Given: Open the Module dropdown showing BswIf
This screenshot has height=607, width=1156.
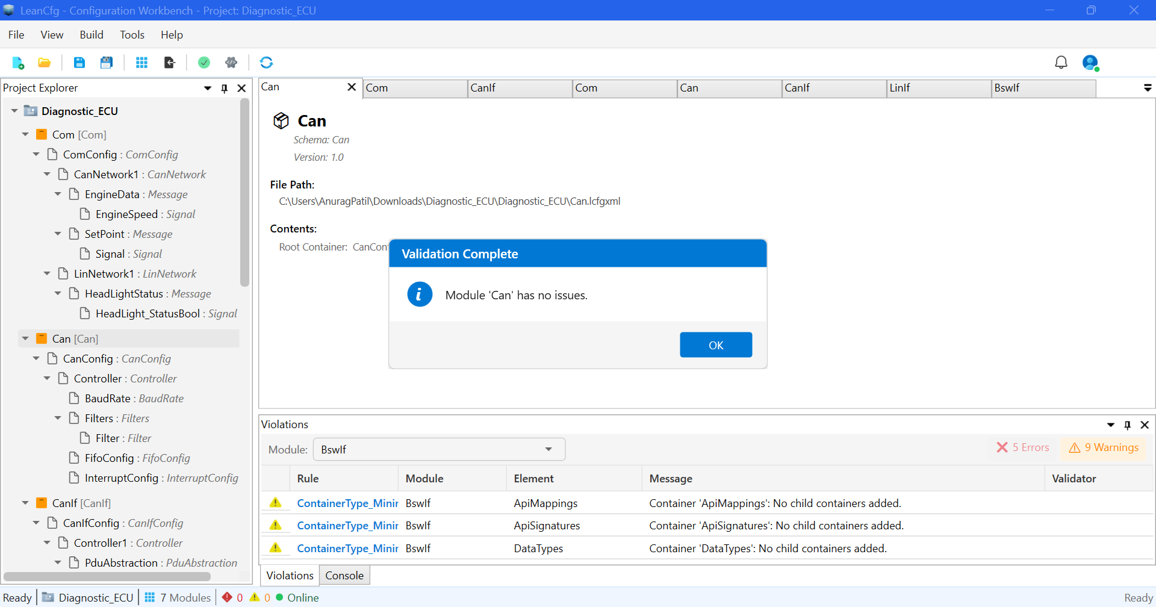Looking at the screenshot, I should click(x=439, y=450).
